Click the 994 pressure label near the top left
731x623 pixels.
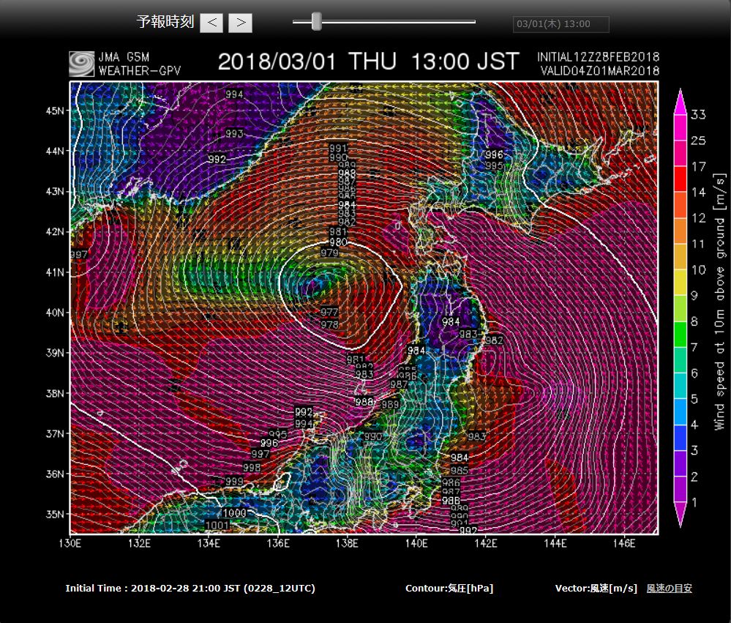(x=234, y=95)
